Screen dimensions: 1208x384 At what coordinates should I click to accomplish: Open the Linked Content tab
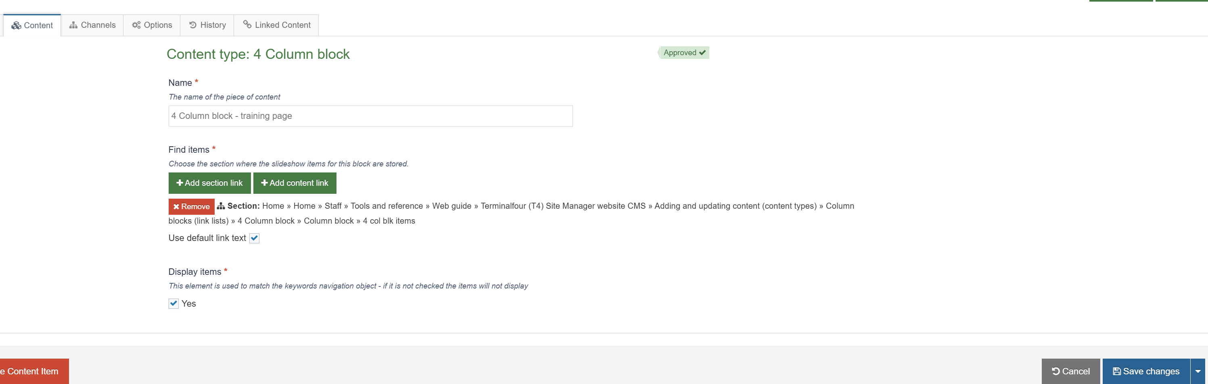pyautogui.click(x=277, y=25)
